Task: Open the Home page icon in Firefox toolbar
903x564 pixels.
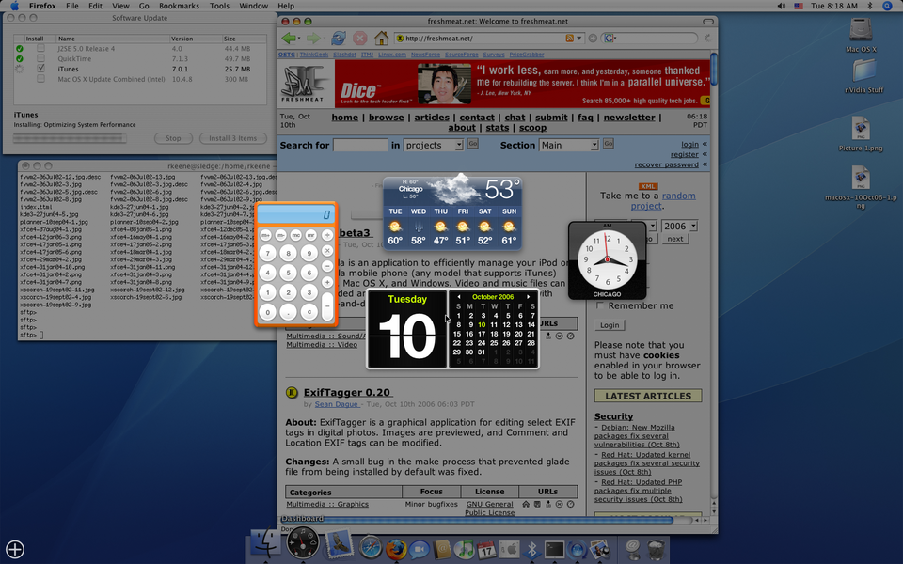Action: click(x=381, y=38)
